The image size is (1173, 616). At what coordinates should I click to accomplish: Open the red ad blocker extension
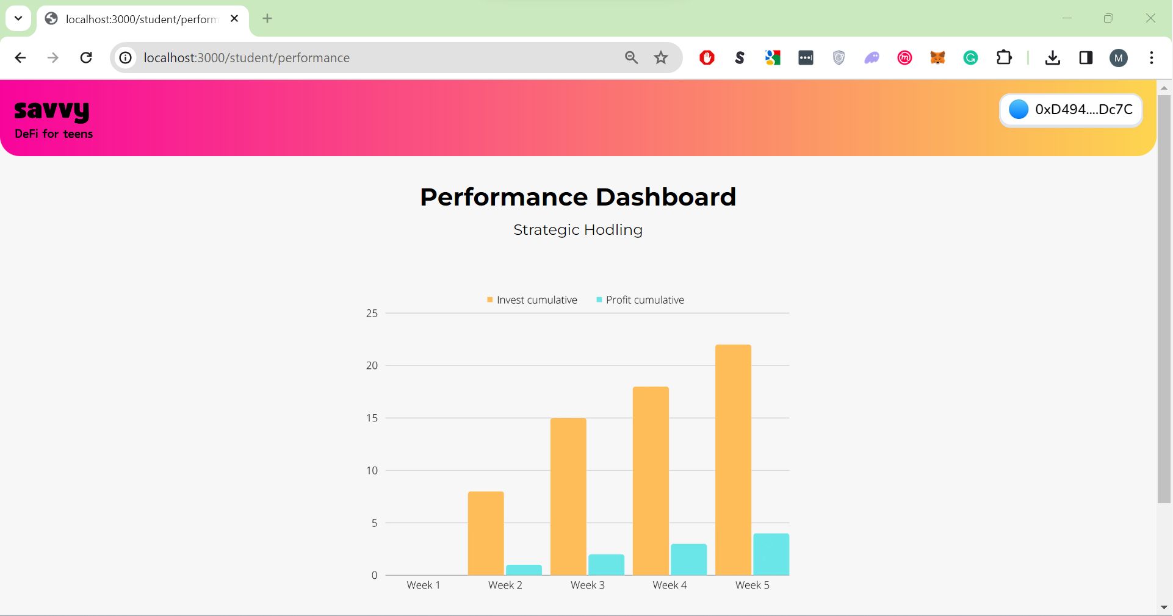point(707,57)
